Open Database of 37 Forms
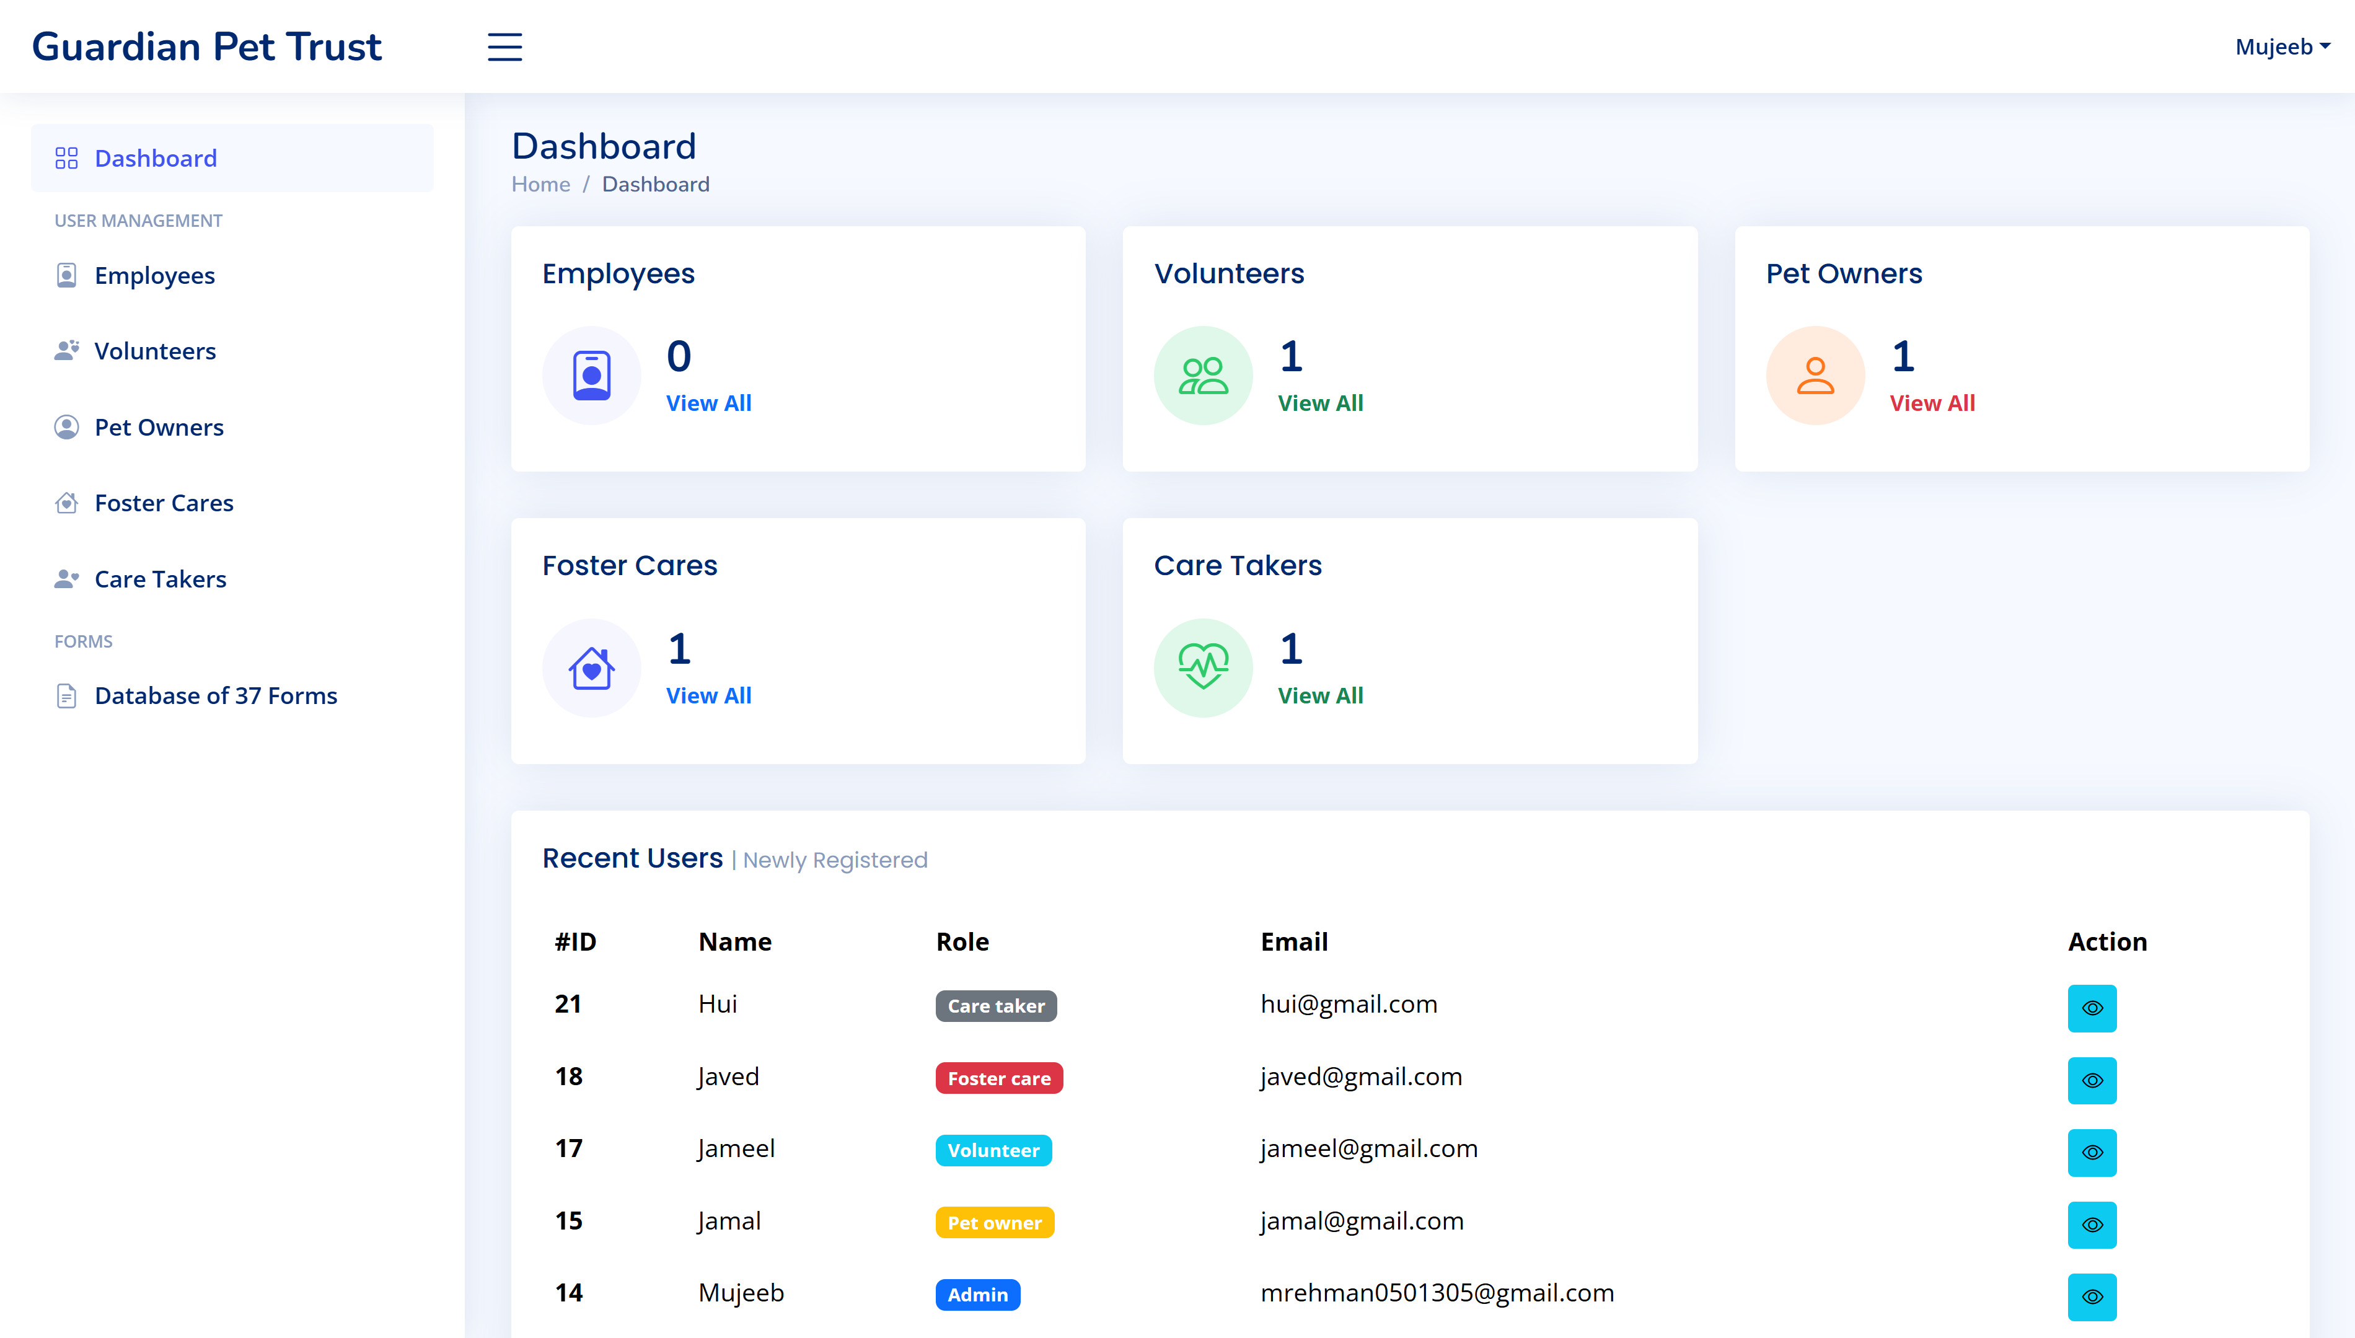Screen dimensions: 2355x1338 tap(216, 696)
